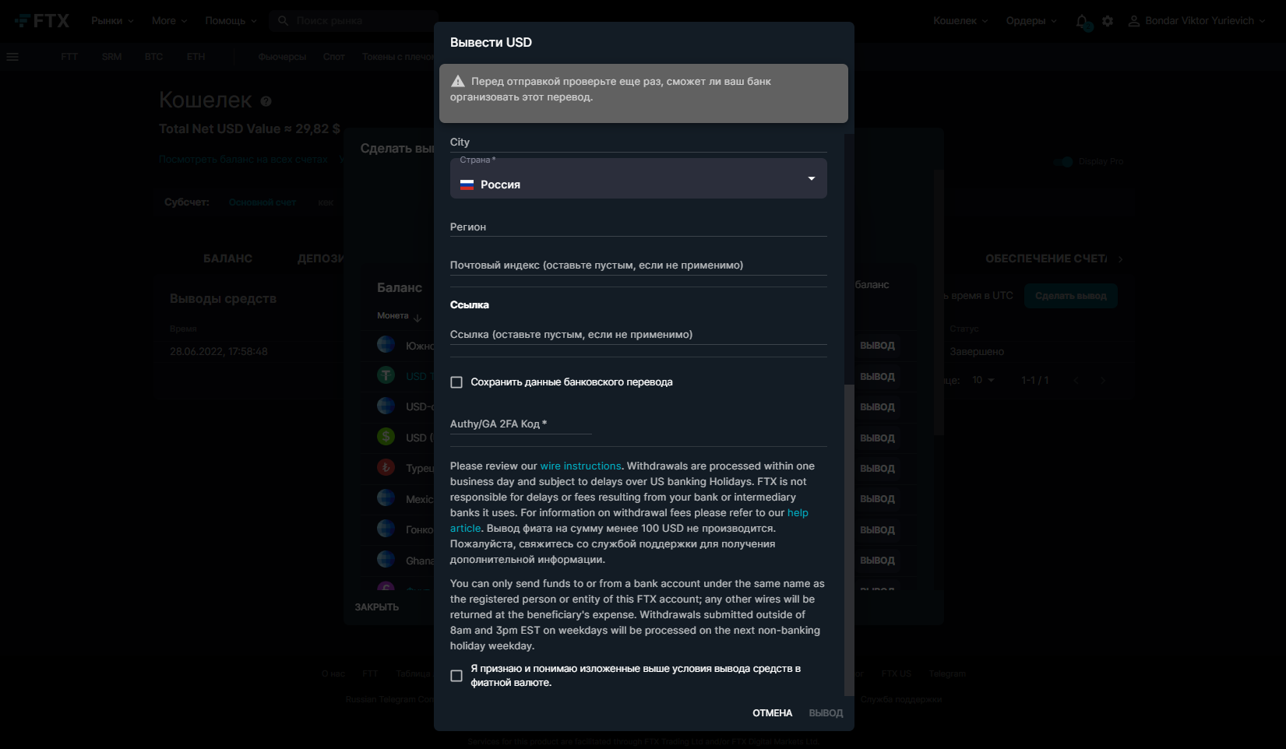Click the Сделать вывод button

1070,296
